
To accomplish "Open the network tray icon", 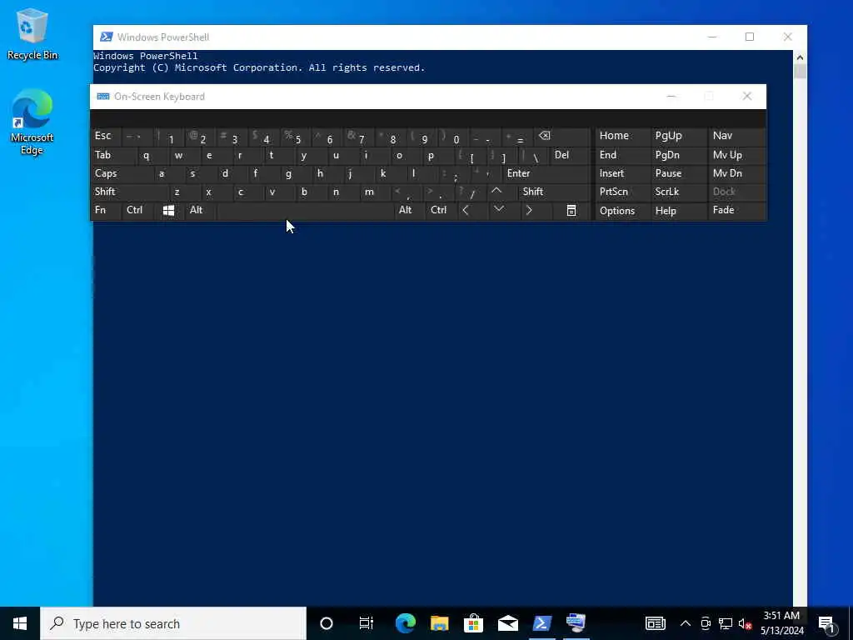I will [x=726, y=623].
